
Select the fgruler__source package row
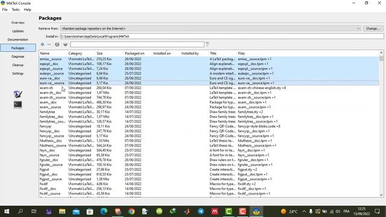(209, 165)
